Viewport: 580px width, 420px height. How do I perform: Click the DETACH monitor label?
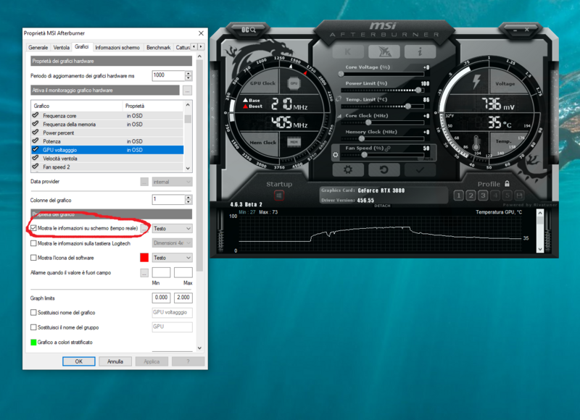point(382,206)
